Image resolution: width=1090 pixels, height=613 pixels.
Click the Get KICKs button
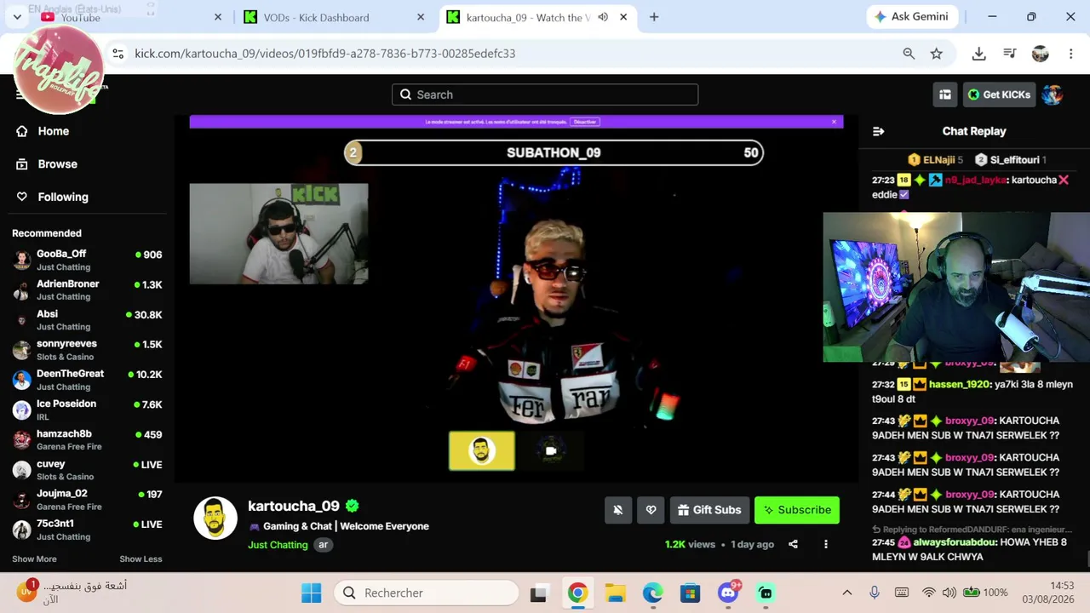[999, 95]
